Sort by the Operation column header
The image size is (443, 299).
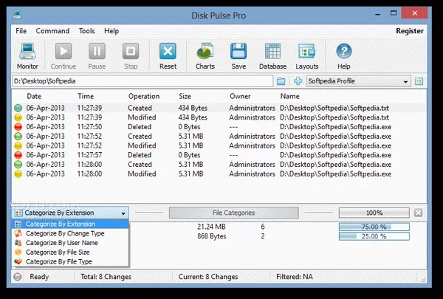pyautogui.click(x=144, y=97)
